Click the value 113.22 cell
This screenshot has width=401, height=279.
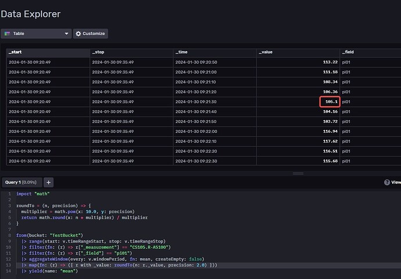[298, 62]
